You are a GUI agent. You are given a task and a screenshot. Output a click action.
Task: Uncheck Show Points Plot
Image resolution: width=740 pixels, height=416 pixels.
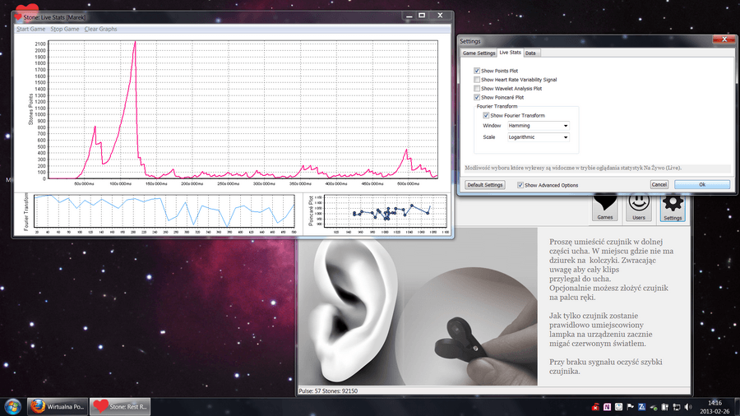(477, 71)
